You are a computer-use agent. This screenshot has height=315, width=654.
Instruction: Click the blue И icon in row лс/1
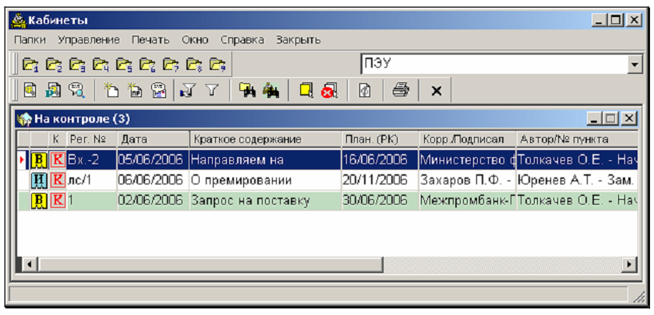40,180
